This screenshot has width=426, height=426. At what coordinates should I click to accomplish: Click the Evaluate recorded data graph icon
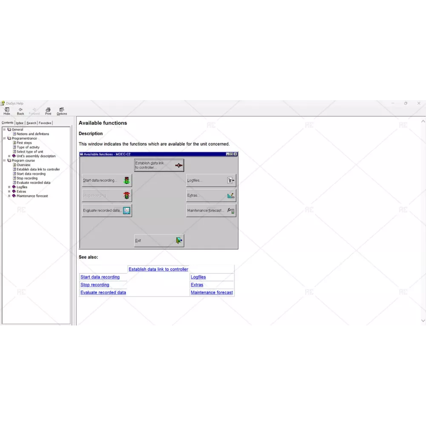(x=127, y=210)
